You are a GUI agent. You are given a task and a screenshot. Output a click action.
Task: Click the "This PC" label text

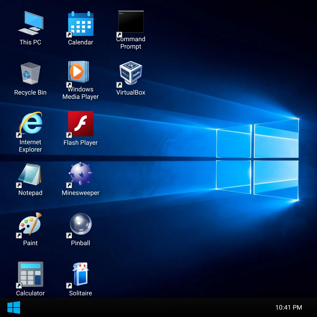pos(30,42)
